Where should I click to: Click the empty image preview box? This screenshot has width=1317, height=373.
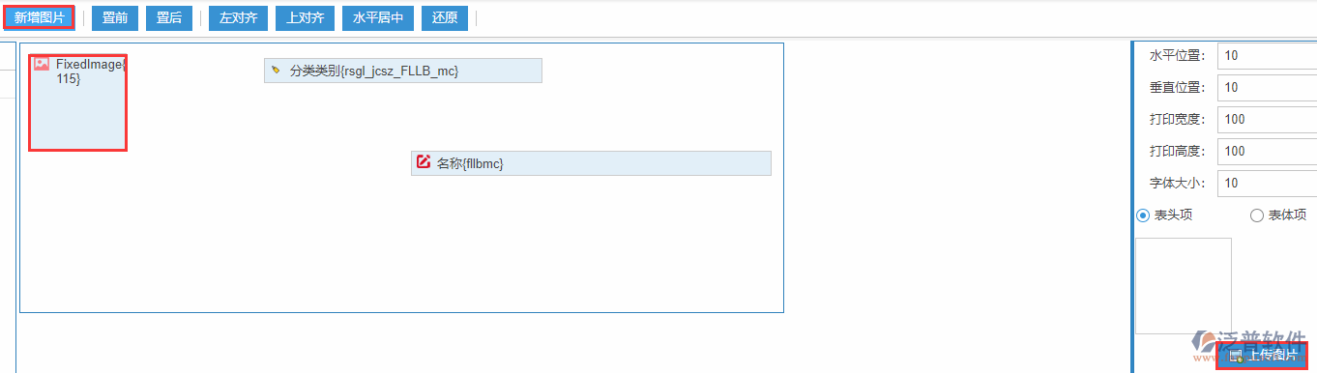(x=1183, y=286)
